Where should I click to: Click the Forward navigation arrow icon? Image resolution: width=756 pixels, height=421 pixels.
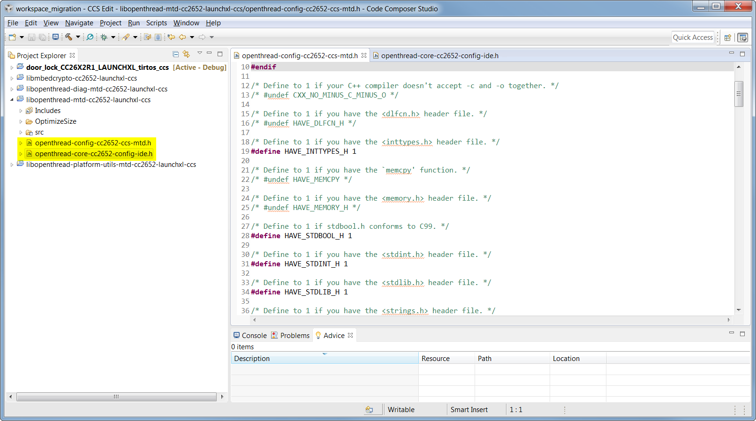[202, 37]
